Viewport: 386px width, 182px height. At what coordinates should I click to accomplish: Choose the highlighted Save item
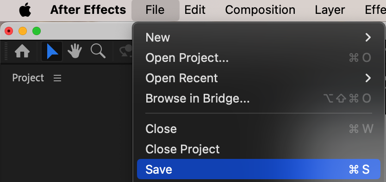point(258,169)
